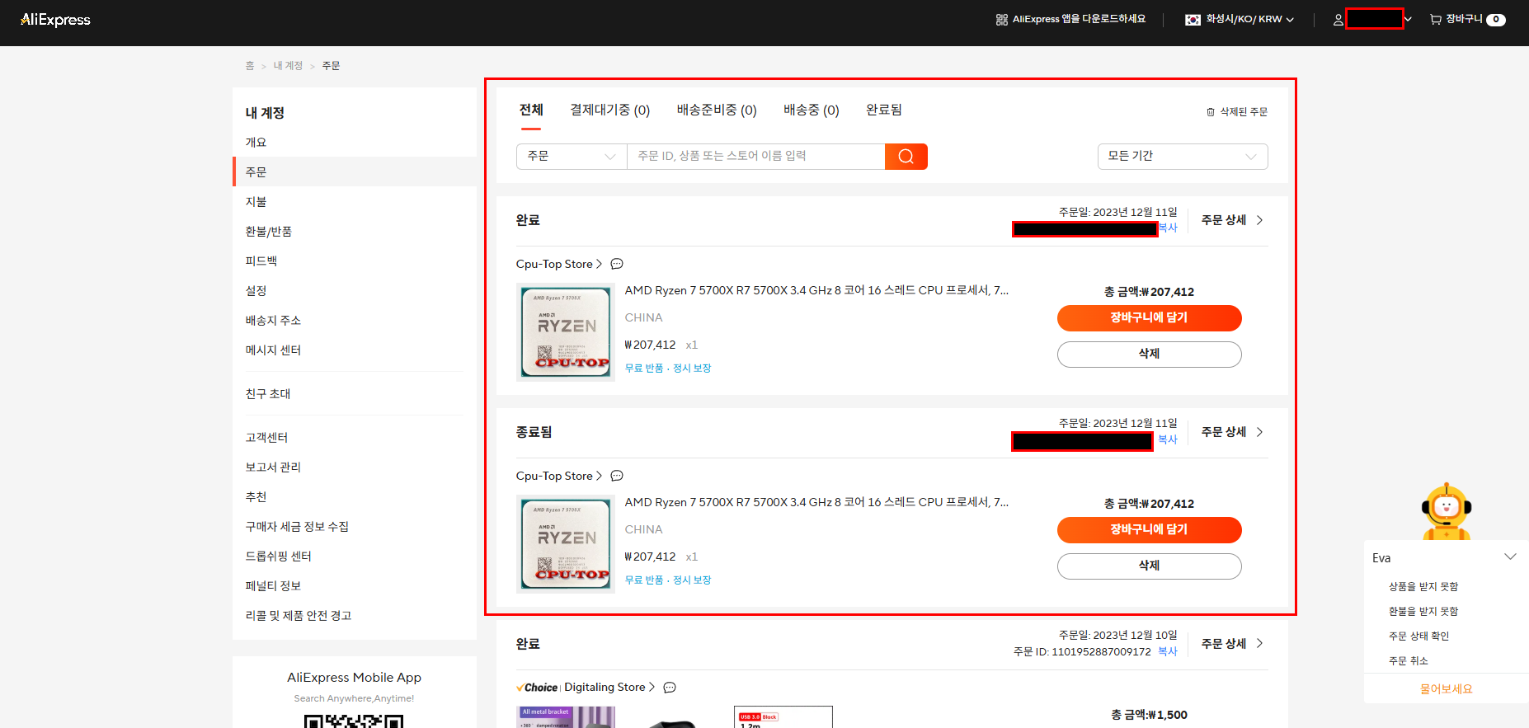Open 주문 상세 for December 10 order

pyautogui.click(x=1232, y=643)
